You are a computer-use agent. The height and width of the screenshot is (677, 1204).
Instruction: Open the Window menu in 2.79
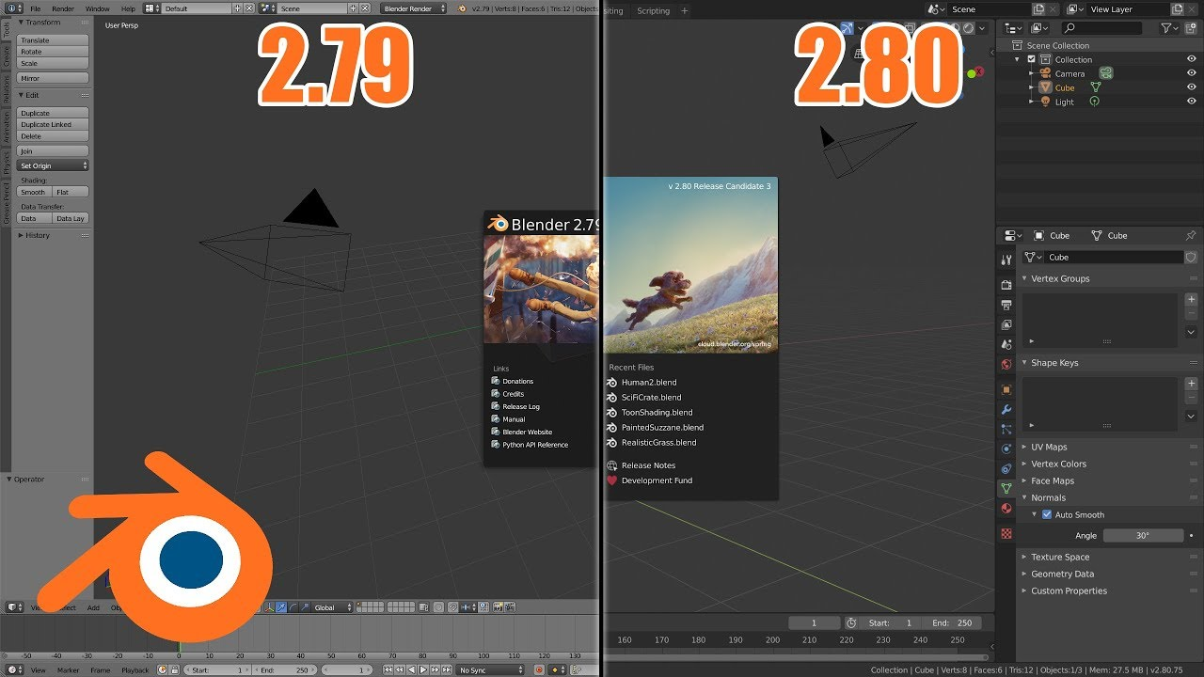click(x=98, y=8)
